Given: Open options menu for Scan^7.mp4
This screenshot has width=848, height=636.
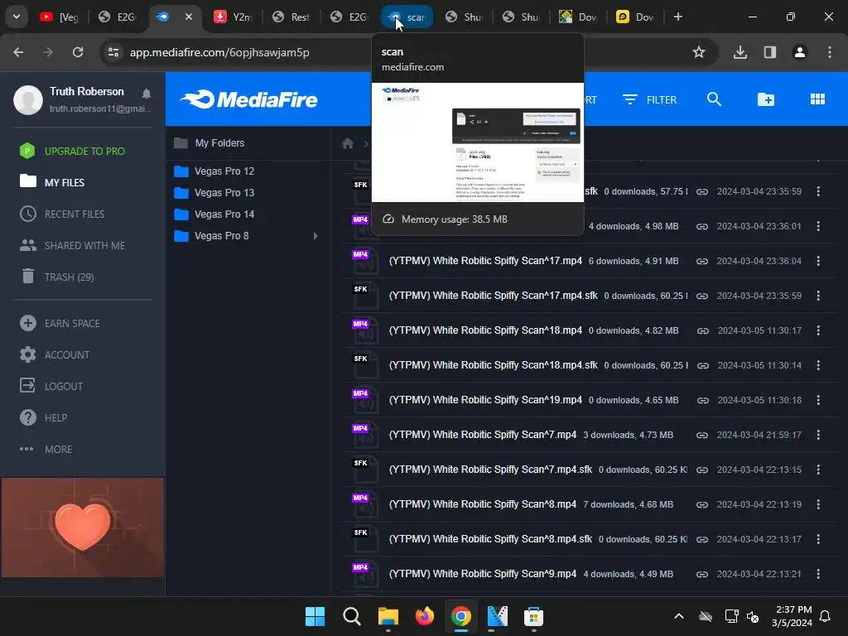Looking at the screenshot, I should point(818,435).
